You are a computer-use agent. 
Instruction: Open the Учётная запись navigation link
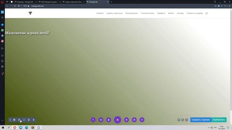(148, 13)
